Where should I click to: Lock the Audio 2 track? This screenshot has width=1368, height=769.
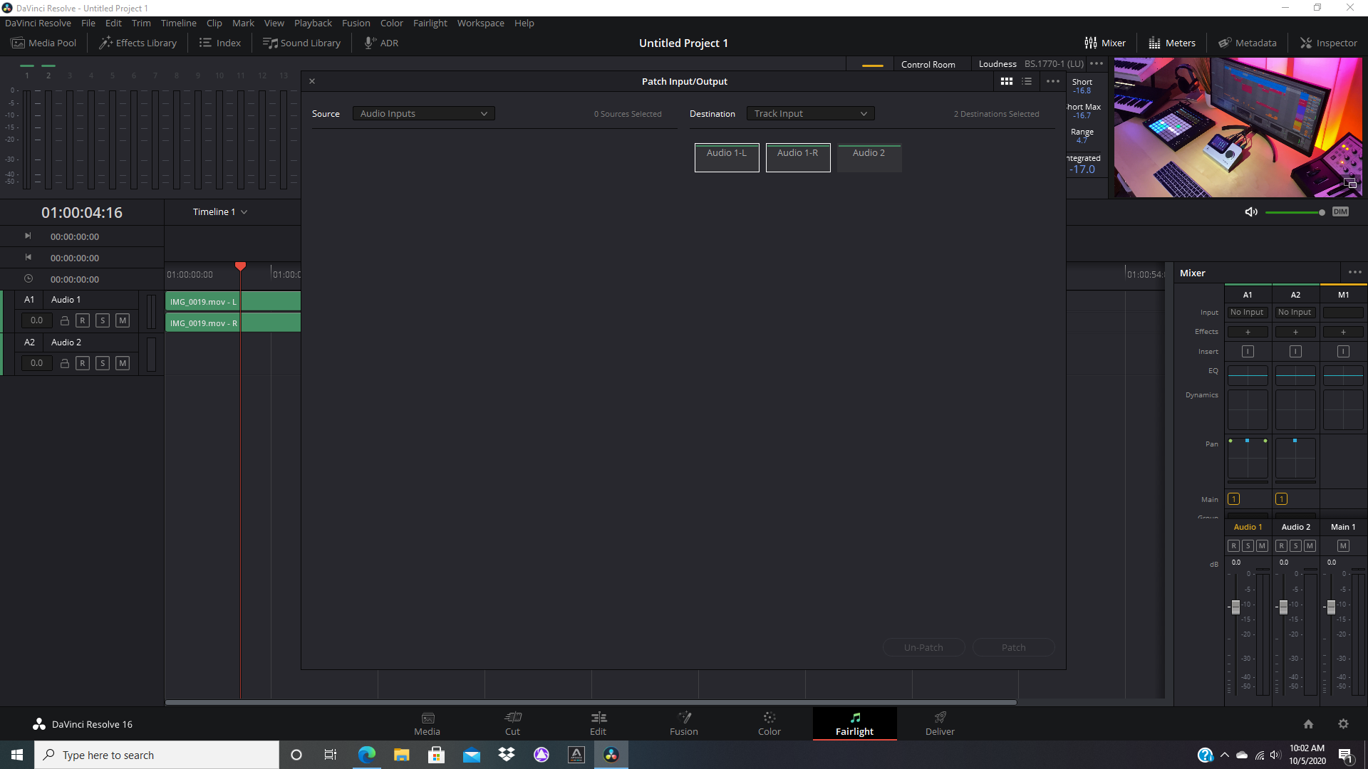(x=64, y=363)
